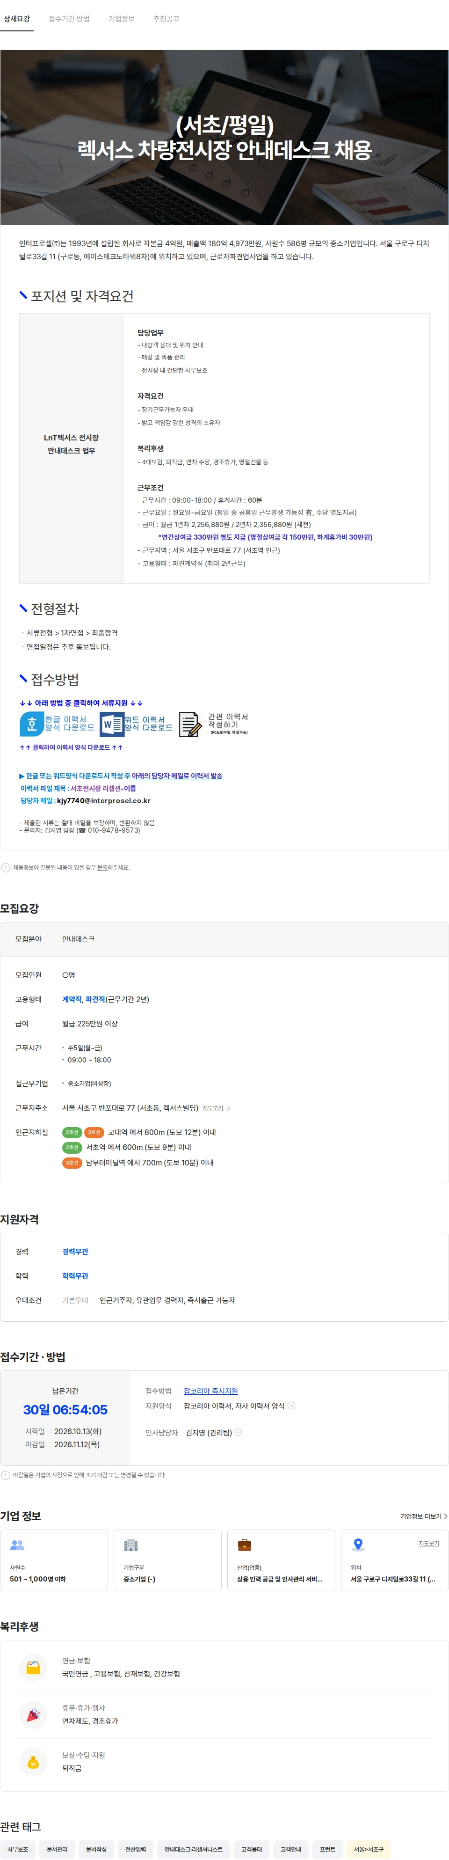Click the 보상·수당·지원 money bag icon

click(x=33, y=1762)
